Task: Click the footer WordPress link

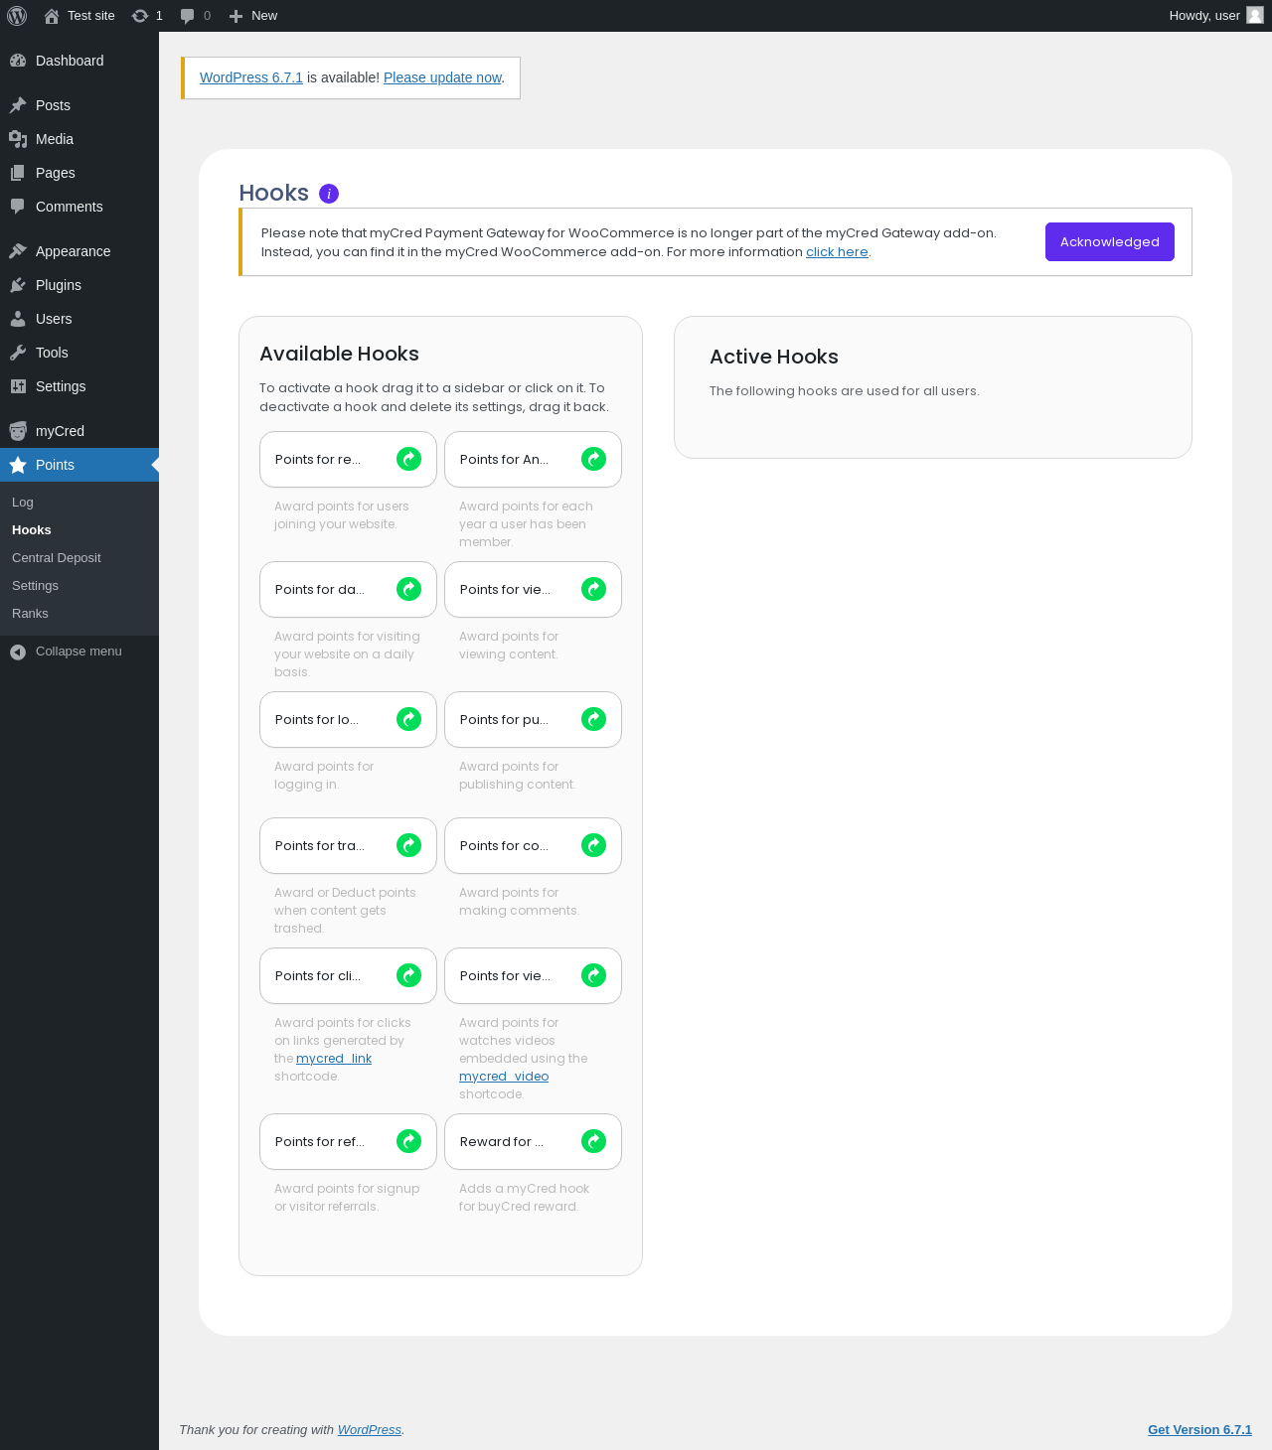Action: (370, 1430)
